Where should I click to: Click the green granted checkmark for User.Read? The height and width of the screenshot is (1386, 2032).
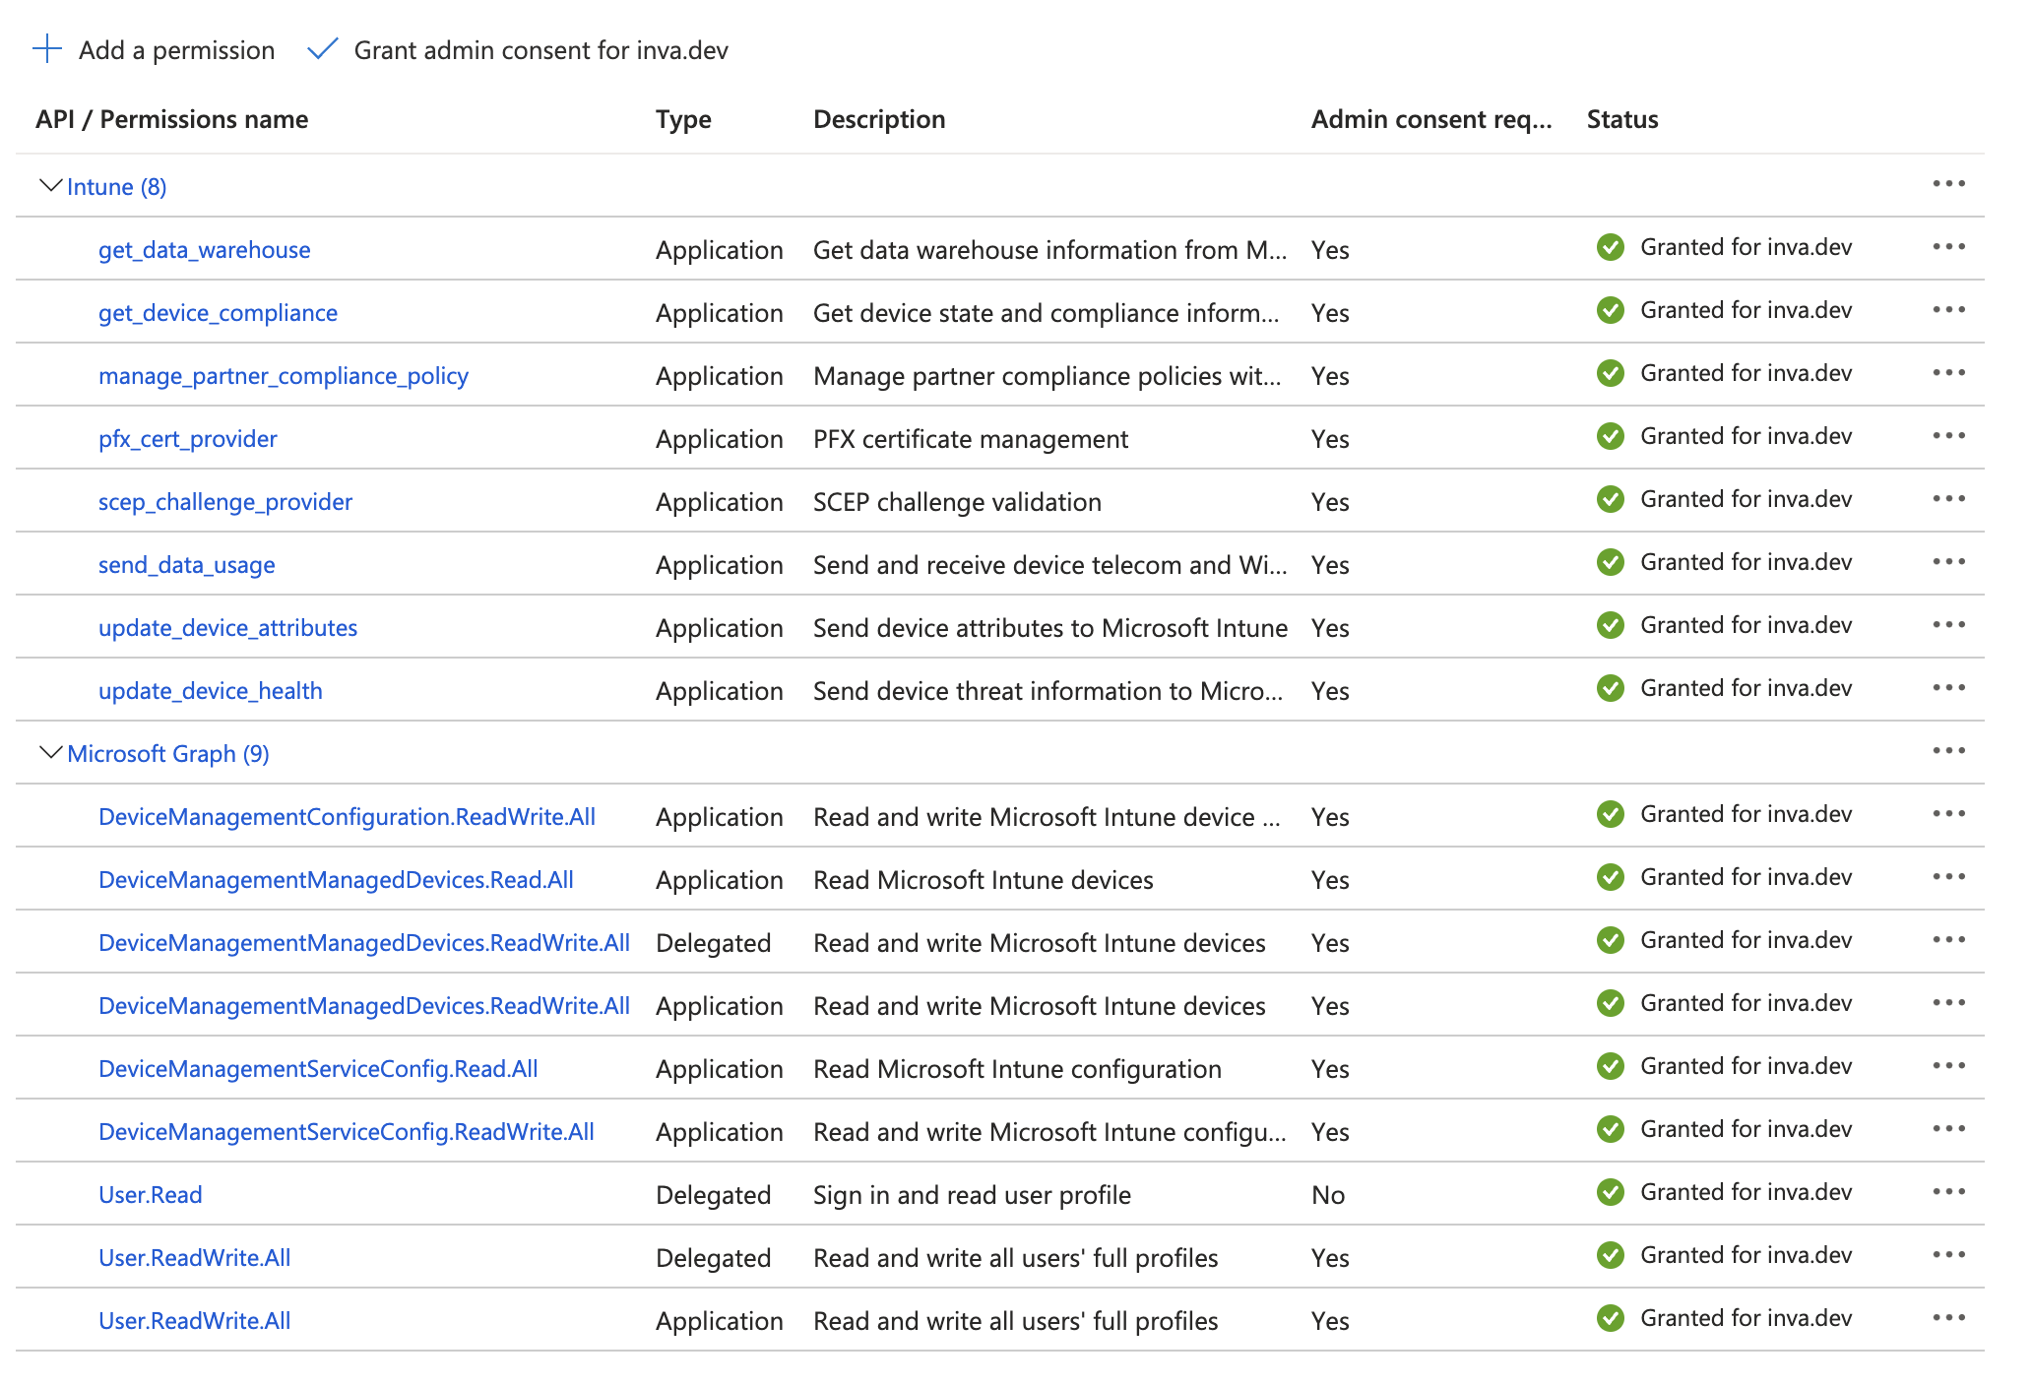click(x=1611, y=1192)
